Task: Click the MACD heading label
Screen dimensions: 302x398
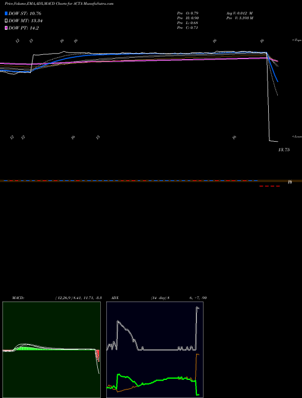Action: (18, 298)
